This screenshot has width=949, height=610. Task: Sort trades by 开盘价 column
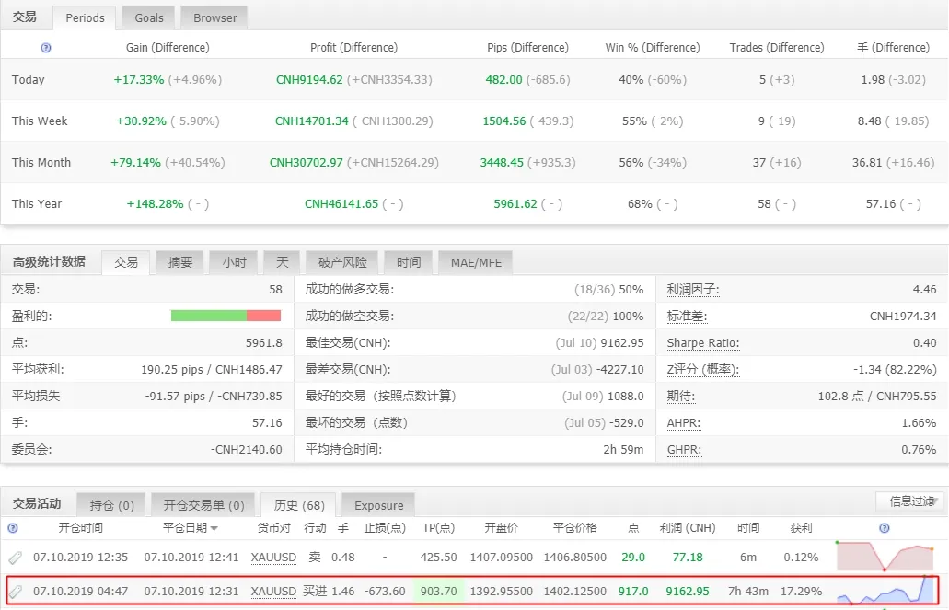[501, 528]
